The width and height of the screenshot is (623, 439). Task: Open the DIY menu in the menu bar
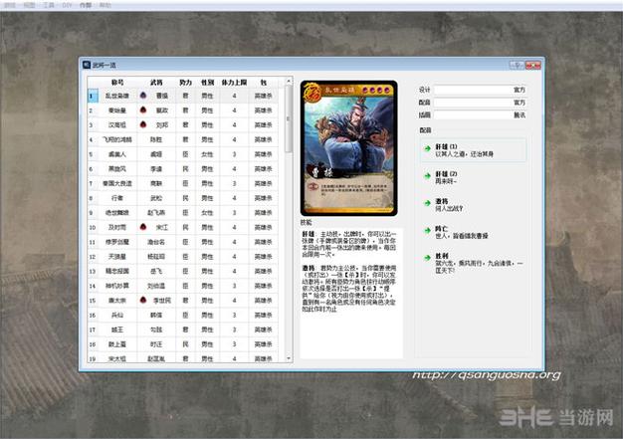[x=87, y=5]
